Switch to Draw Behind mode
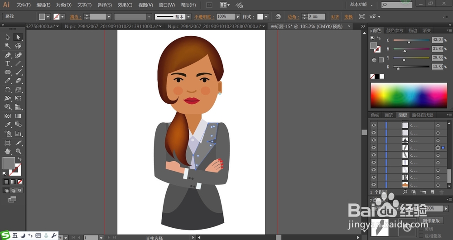Viewport: 453px width, 240px height. (13, 190)
